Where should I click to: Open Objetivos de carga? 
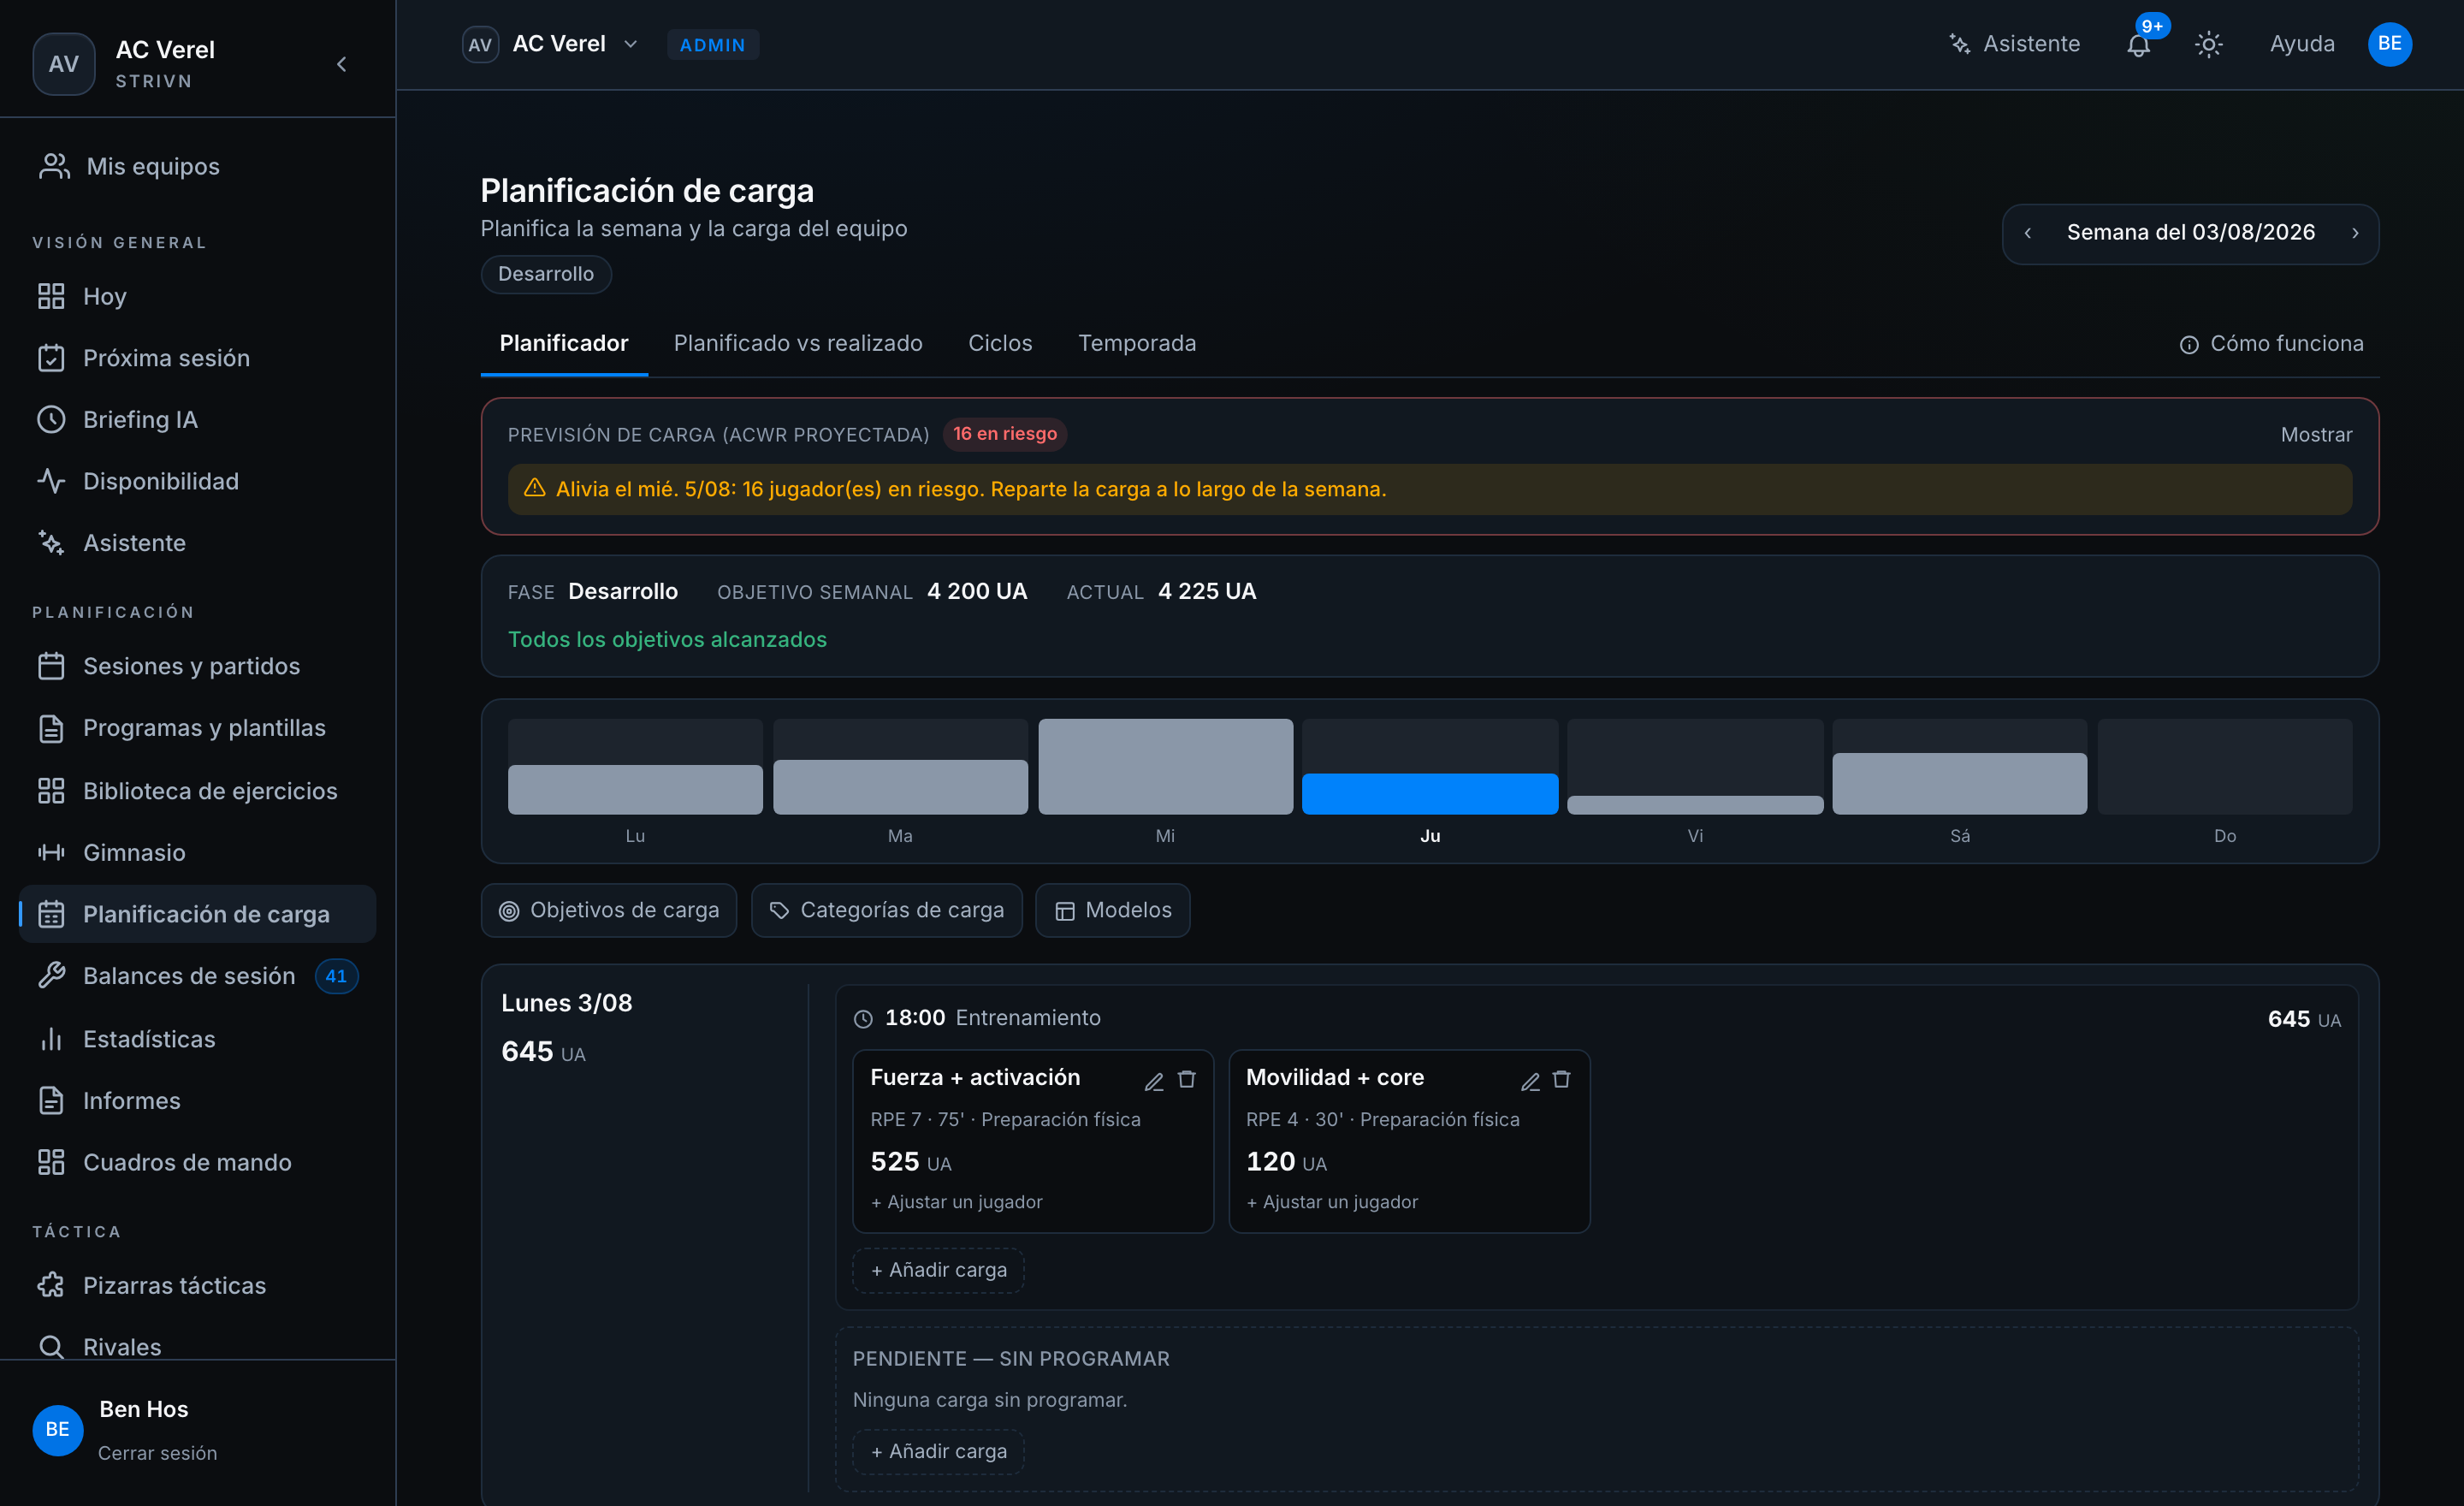pos(608,910)
